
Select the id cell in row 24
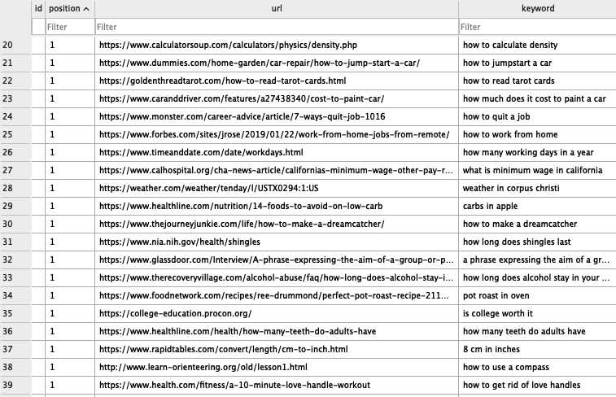(x=38, y=116)
